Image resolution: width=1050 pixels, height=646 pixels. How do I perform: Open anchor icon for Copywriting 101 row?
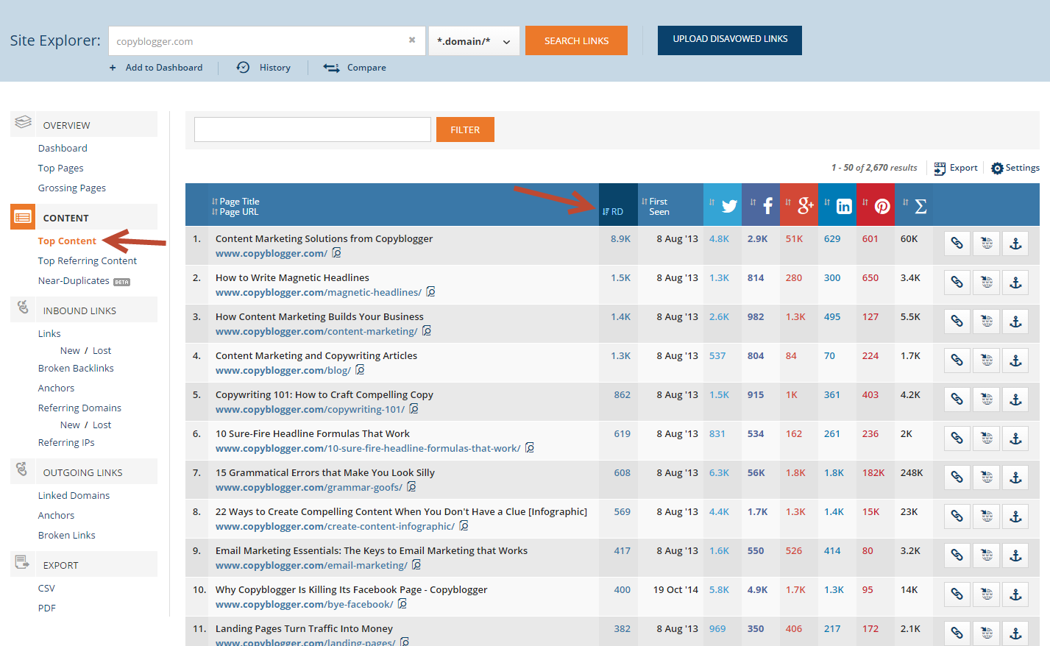(1015, 400)
